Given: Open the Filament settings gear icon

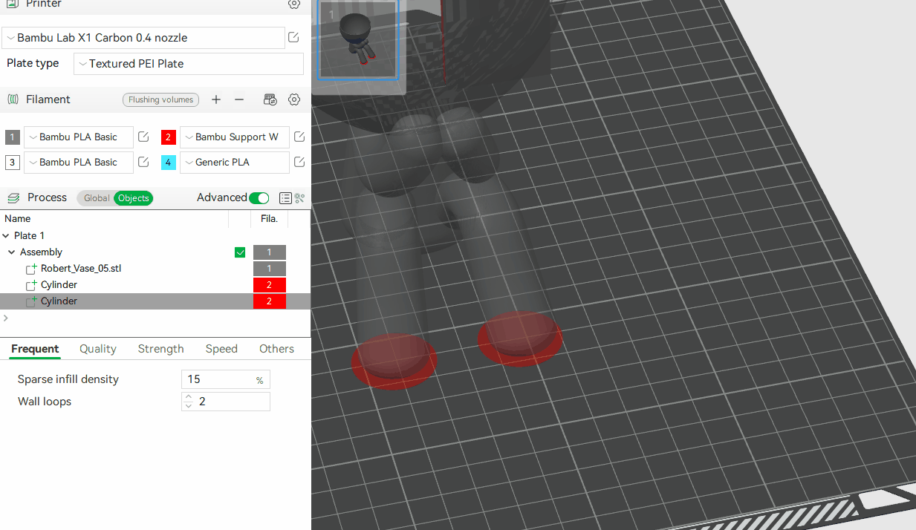Looking at the screenshot, I should click(294, 99).
